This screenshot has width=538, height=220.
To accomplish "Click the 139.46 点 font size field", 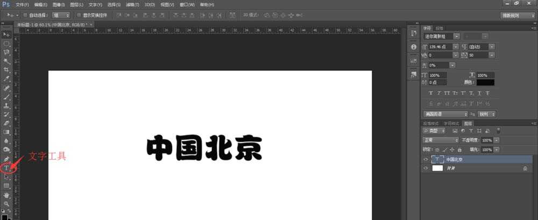I will point(440,47).
